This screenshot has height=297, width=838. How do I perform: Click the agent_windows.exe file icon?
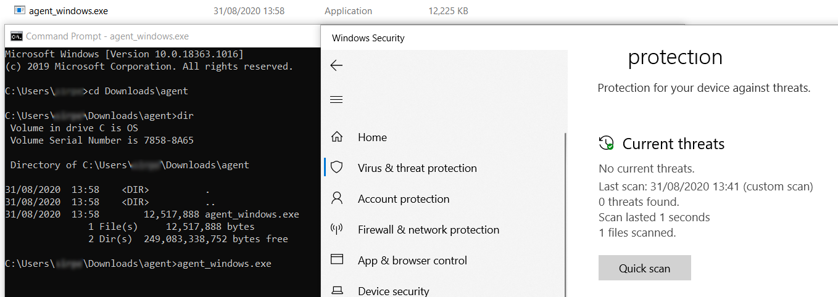point(19,10)
